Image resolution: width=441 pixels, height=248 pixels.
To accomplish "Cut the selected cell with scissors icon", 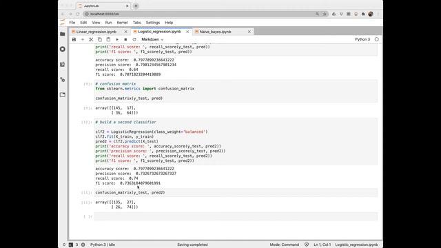I will [91, 40].
